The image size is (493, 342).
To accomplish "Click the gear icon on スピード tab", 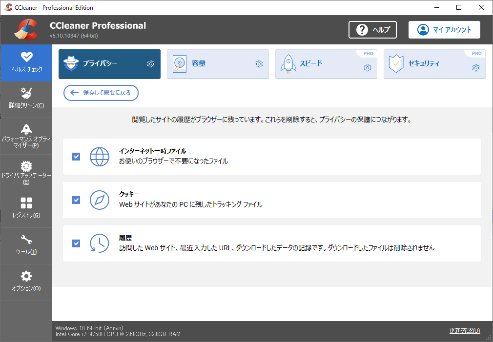I will click(x=368, y=68).
